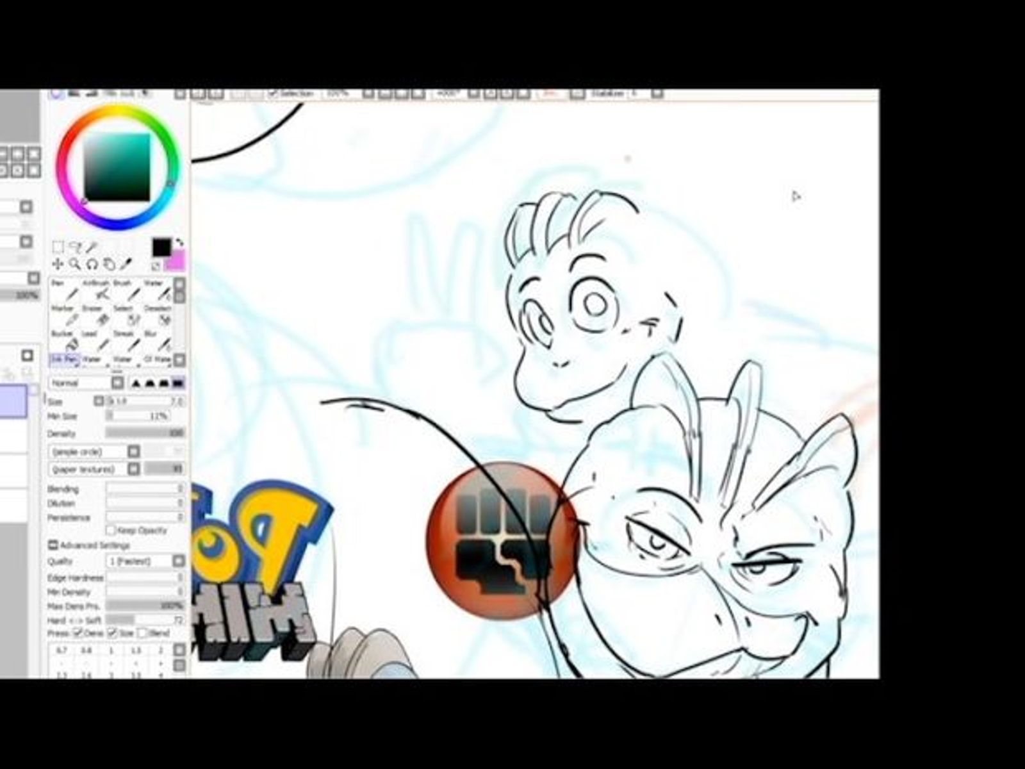This screenshot has height=769, width=1025.
Task: Adjust the Blending slider
Action: click(145, 489)
